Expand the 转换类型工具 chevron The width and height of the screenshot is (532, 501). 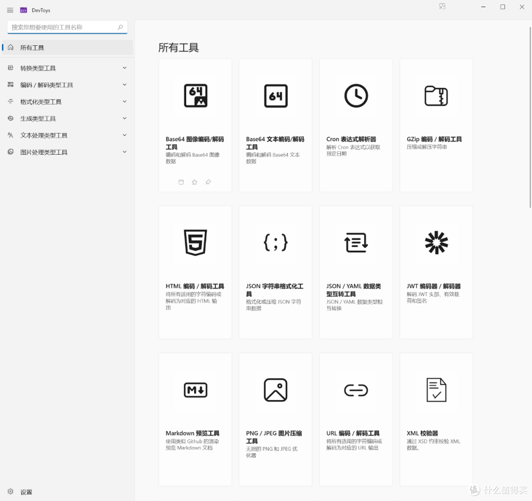[x=125, y=68]
